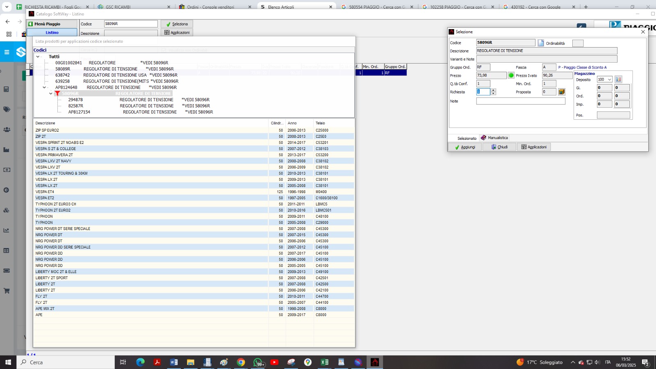656x369 pixels.
Task: Click into the Note text field
Action: click(520, 101)
